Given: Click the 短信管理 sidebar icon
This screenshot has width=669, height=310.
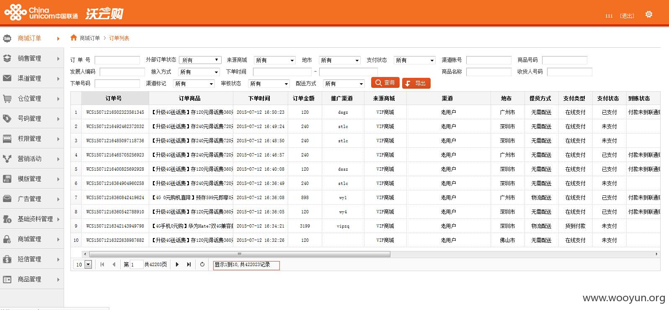Looking at the screenshot, I should [7, 259].
